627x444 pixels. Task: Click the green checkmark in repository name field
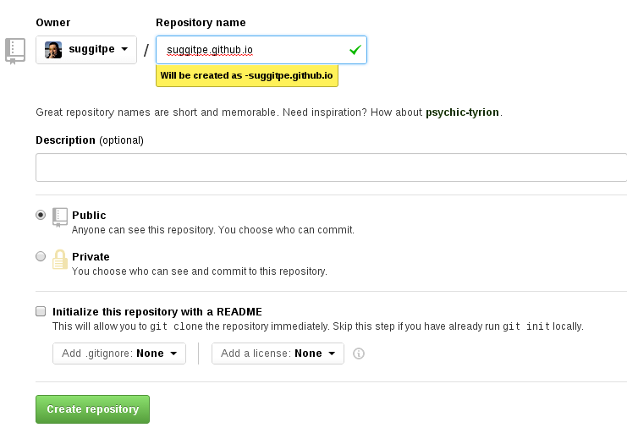355,50
